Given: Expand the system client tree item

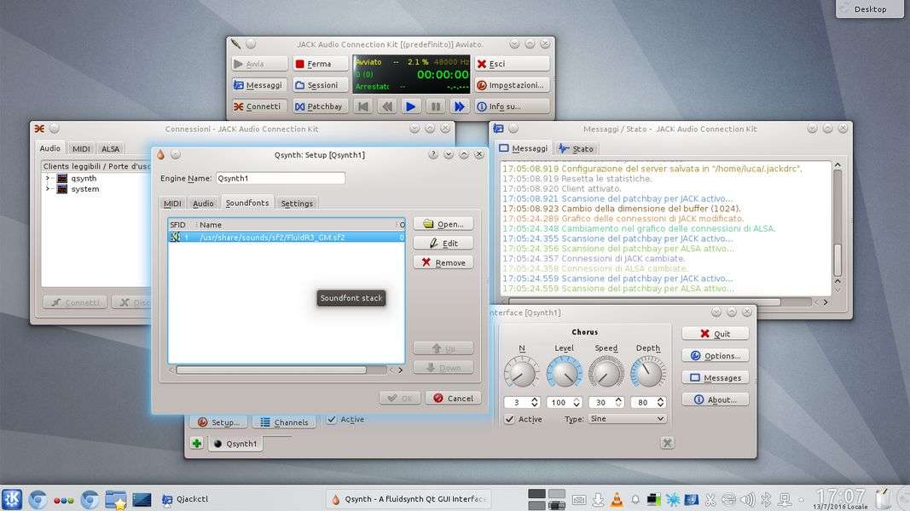Looking at the screenshot, I should point(48,189).
